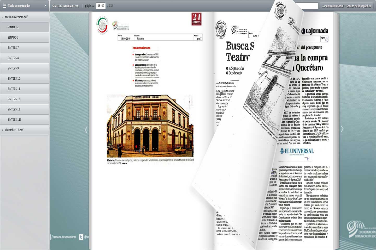Go to previous page with left arrow
The width and height of the screenshot is (376, 250).
[x=86, y=130]
